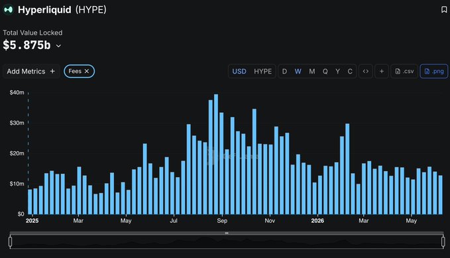Click the 2026 x-axis label

pyautogui.click(x=317, y=221)
